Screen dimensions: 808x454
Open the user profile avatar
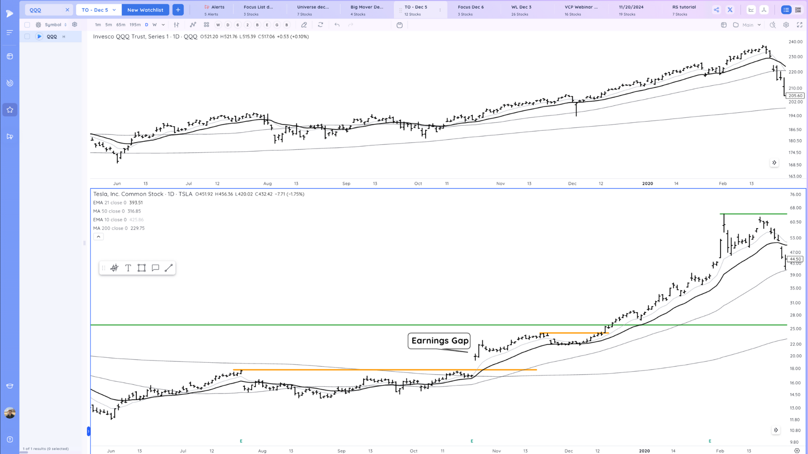point(10,413)
